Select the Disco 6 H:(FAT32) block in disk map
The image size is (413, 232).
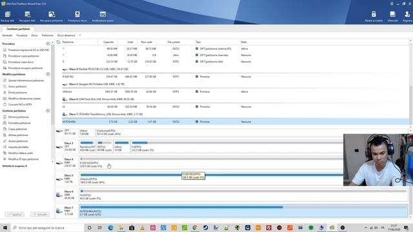tap(244, 195)
